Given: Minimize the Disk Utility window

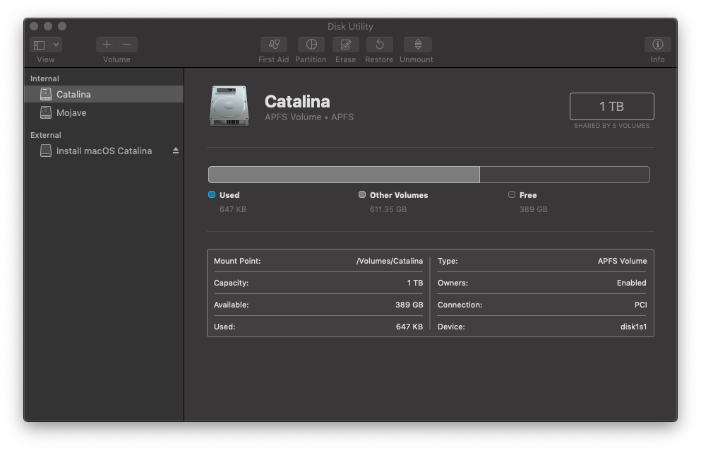Looking at the screenshot, I should (48, 26).
